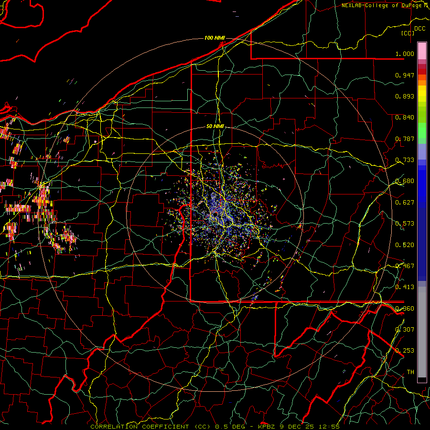Click the TH threshold label

pos(410,372)
